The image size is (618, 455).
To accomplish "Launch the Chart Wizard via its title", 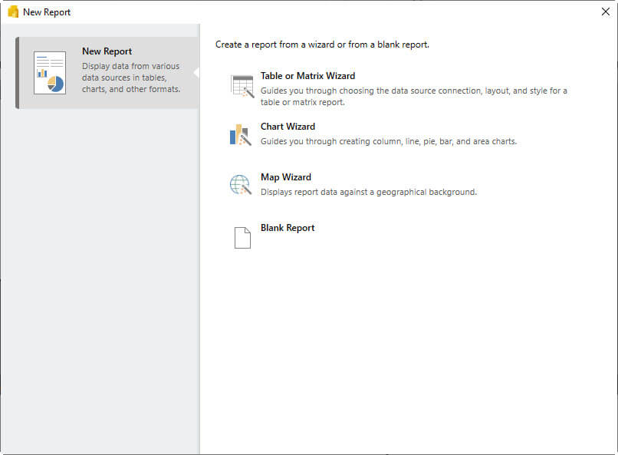I will pyautogui.click(x=288, y=127).
